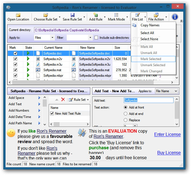Image resolution: width=191 pixels, height=175 pixels.
Task: Click the app icon in title bar
Action: tap(8, 7)
